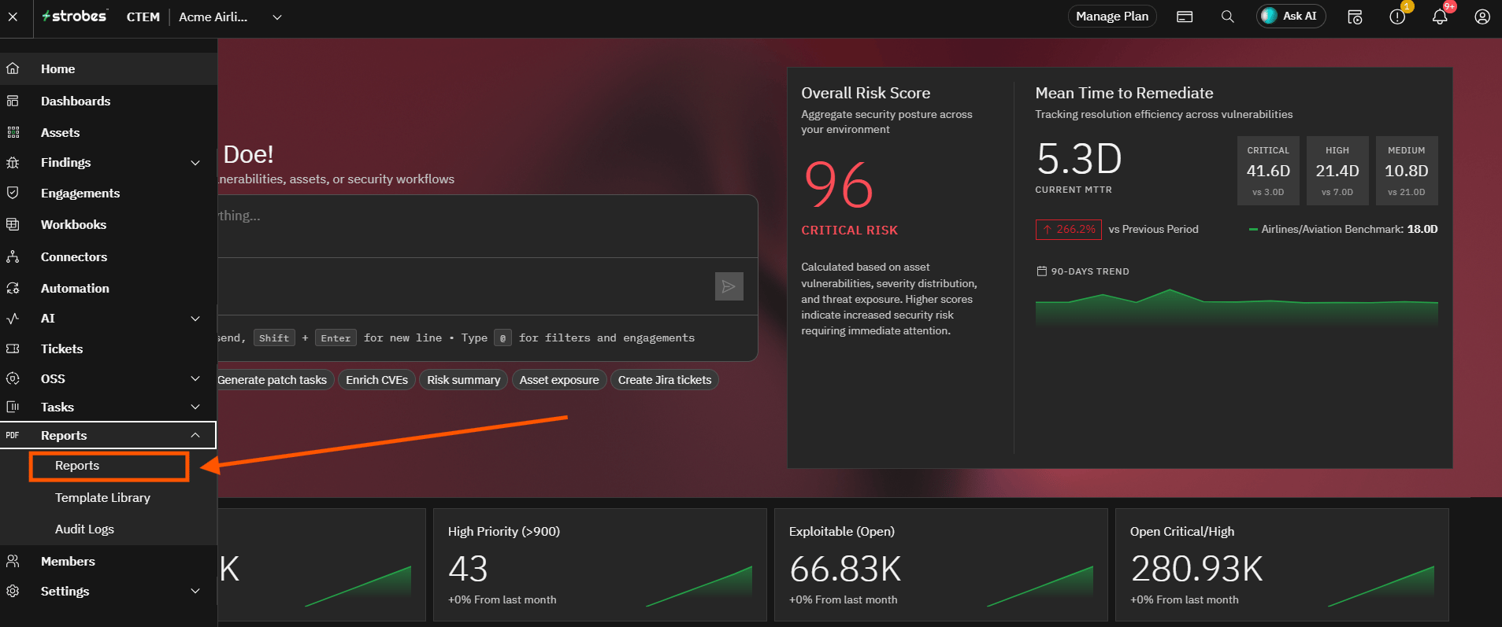Open the notifications bell
The width and height of the screenshot is (1502, 627).
tap(1440, 17)
